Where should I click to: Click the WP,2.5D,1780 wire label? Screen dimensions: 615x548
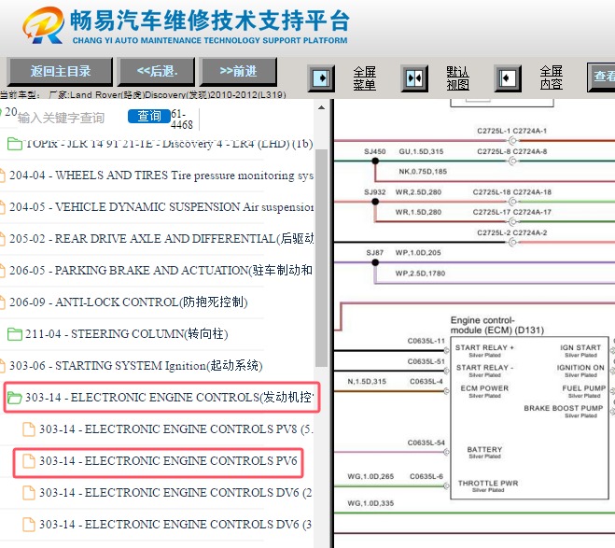420,274
